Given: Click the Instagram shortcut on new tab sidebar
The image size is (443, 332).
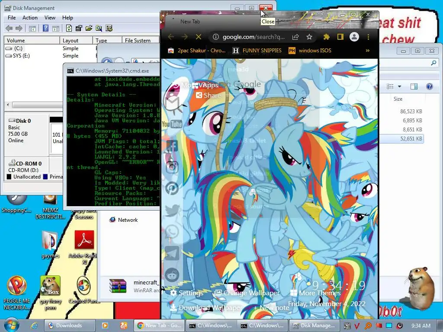Looking at the screenshot, I should [172, 166].
